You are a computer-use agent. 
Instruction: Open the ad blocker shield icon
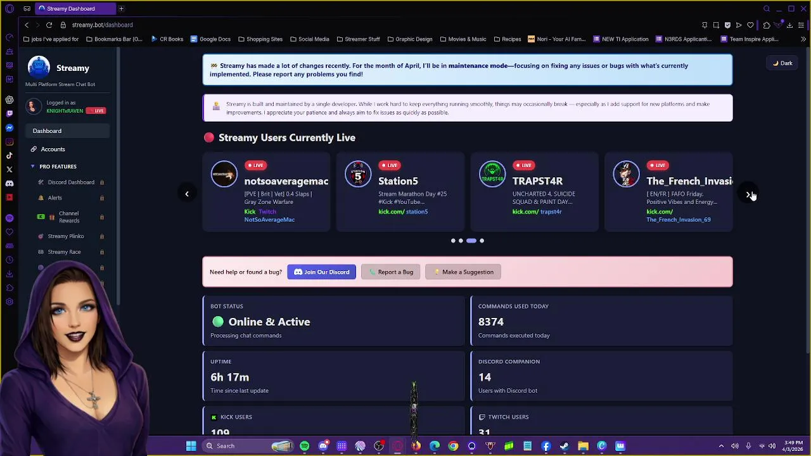(727, 25)
